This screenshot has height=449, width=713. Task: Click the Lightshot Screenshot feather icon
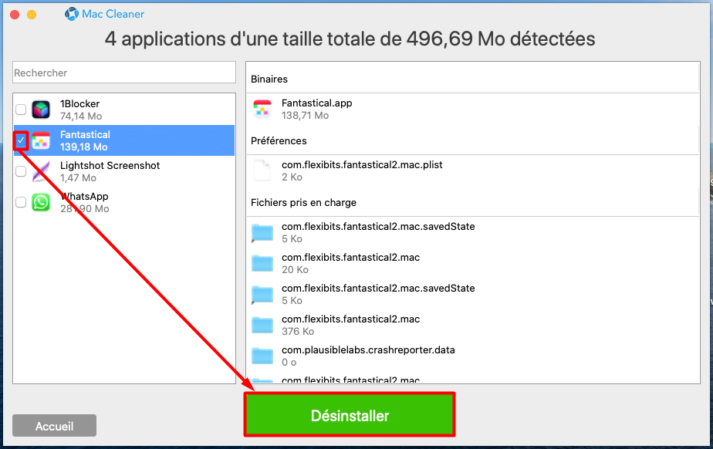tap(41, 172)
